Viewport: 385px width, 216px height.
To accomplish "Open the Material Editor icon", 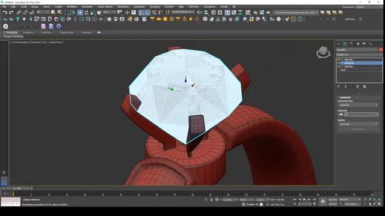I will pos(248,12).
